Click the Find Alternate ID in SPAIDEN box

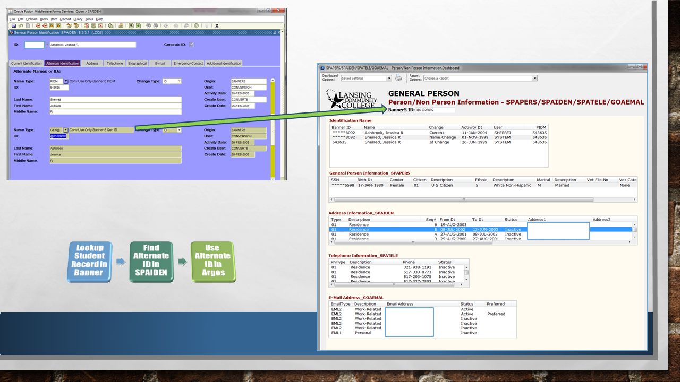tap(151, 262)
